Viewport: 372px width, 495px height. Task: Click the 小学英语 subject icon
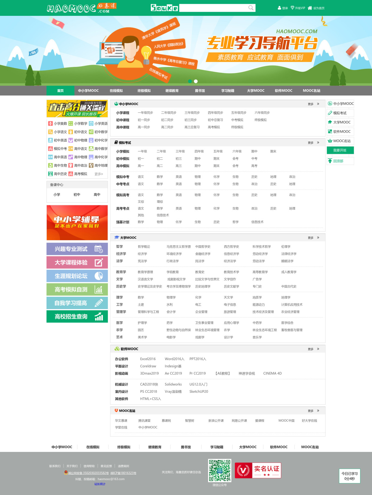pyautogui.click(x=91, y=124)
